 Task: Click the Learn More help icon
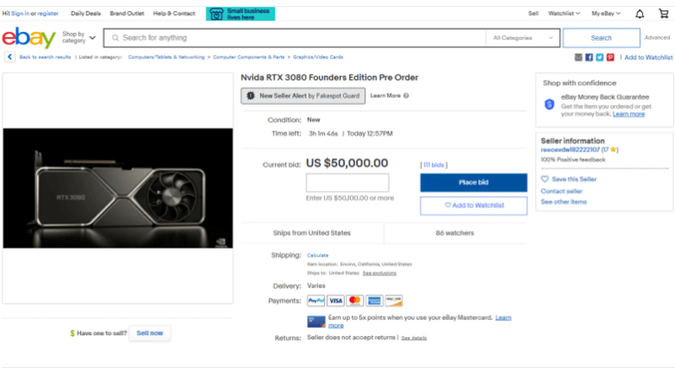point(406,95)
